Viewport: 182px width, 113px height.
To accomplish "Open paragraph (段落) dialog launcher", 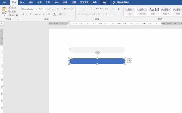I will pyautogui.click(x=120, y=20).
